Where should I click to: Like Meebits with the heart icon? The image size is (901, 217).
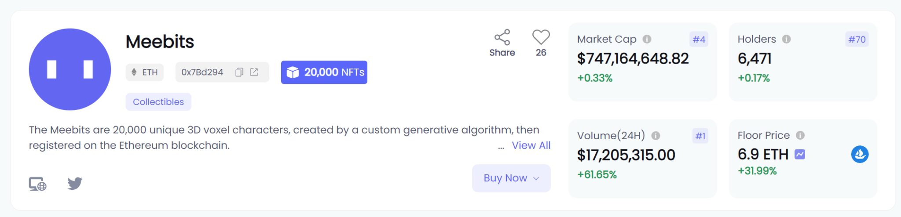coord(541,37)
